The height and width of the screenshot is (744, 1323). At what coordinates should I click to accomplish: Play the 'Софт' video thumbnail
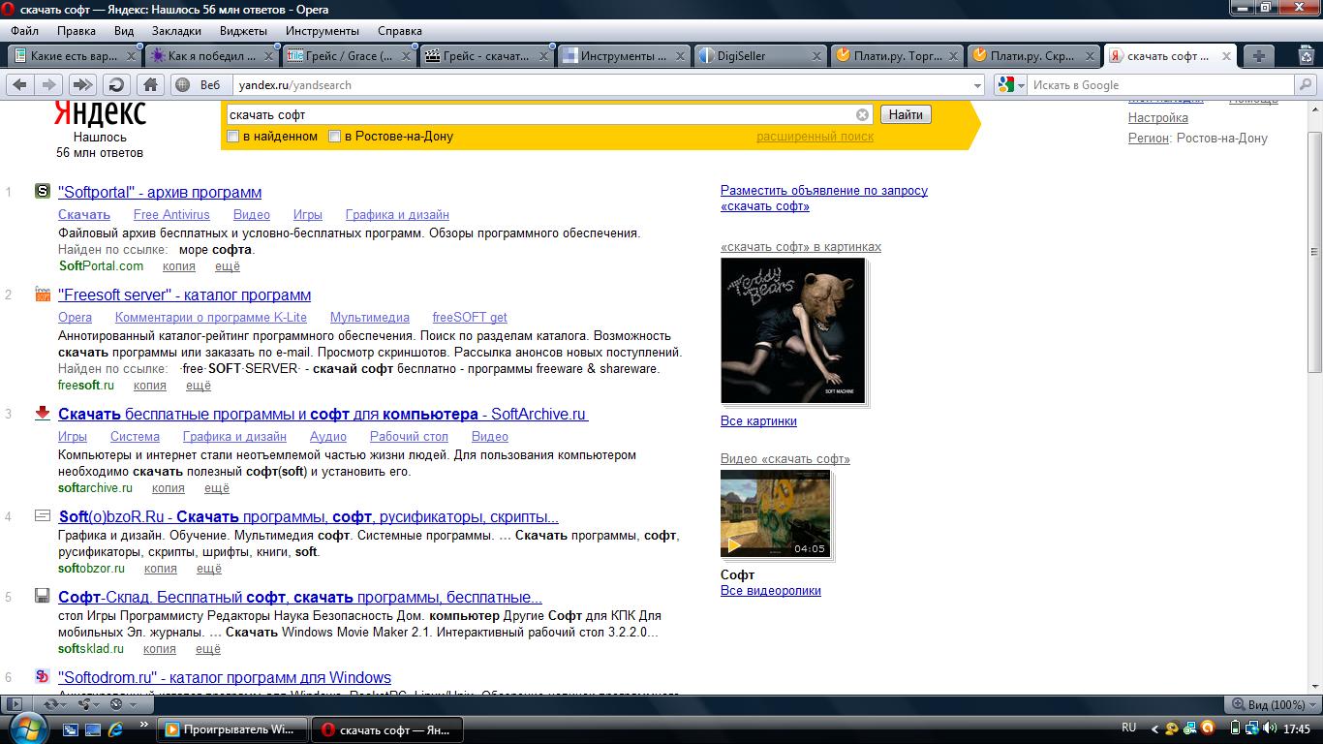pos(775,513)
